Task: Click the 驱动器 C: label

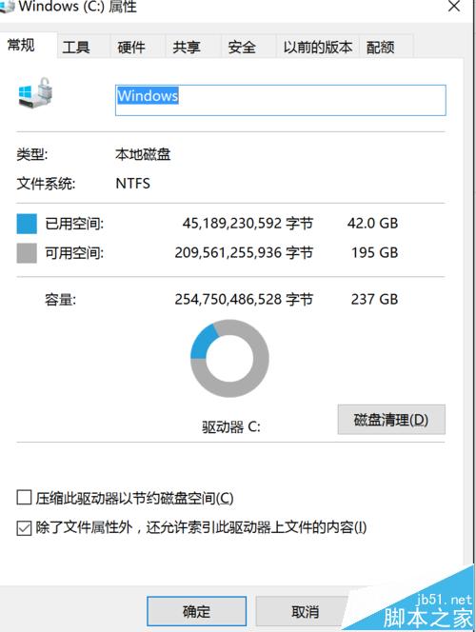Action: point(231,426)
